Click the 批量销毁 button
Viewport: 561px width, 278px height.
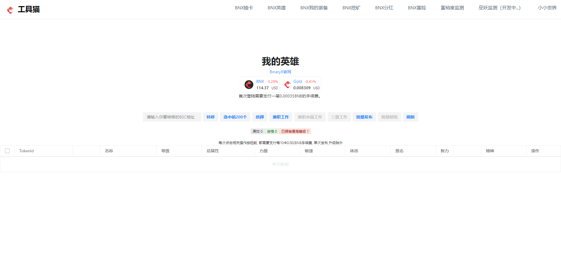point(389,117)
